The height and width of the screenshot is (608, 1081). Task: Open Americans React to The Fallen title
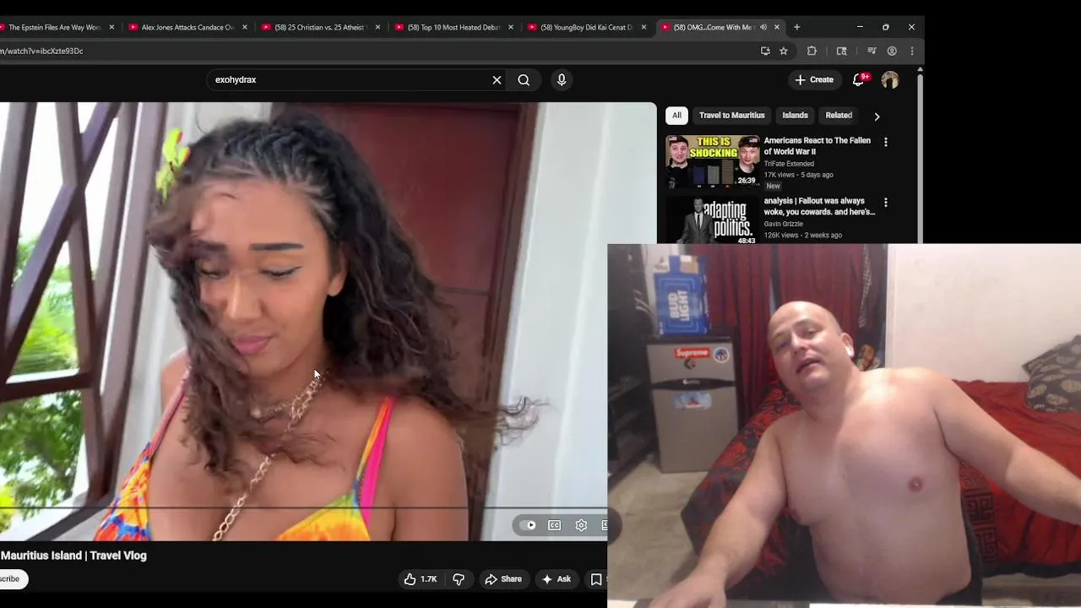tap(817, 146)
